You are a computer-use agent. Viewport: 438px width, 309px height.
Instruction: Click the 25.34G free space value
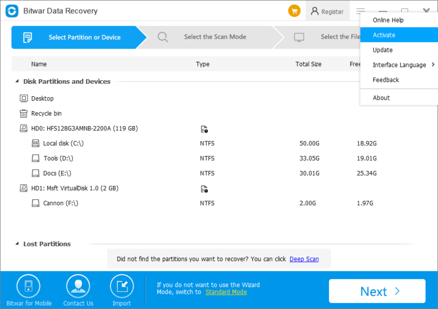(x=367, y=173)
